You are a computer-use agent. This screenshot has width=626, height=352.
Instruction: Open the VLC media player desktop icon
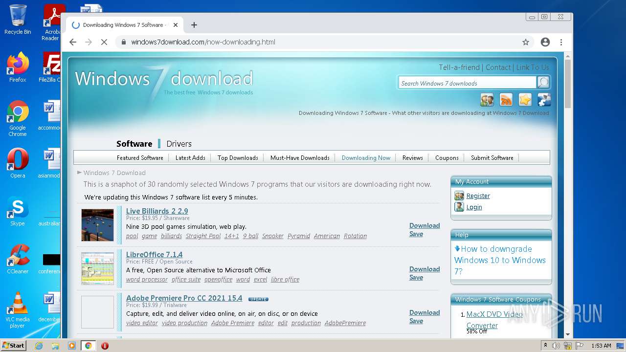click(18, 310)
